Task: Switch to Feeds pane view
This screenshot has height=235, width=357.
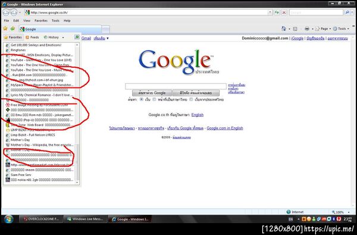Action: pos(32,37)
